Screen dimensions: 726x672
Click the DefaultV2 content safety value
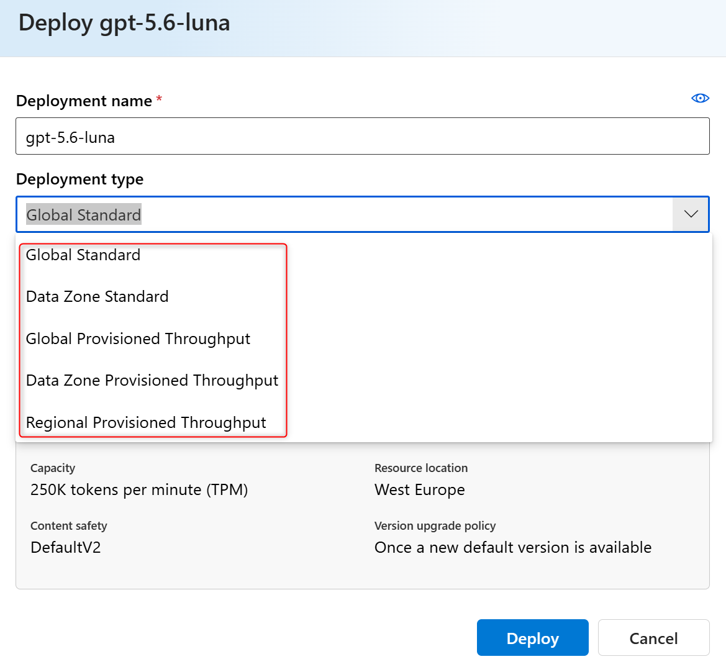pyautogui.click(x=65, y=547)
